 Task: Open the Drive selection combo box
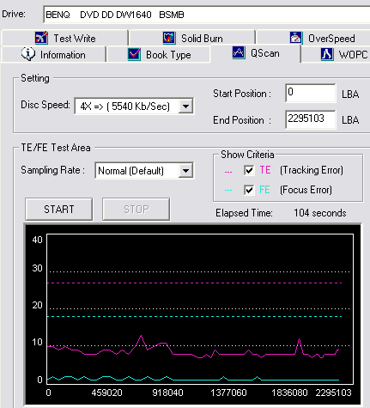tap(207, 15)
